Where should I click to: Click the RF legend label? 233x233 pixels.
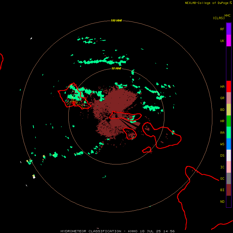pos(222,29)
